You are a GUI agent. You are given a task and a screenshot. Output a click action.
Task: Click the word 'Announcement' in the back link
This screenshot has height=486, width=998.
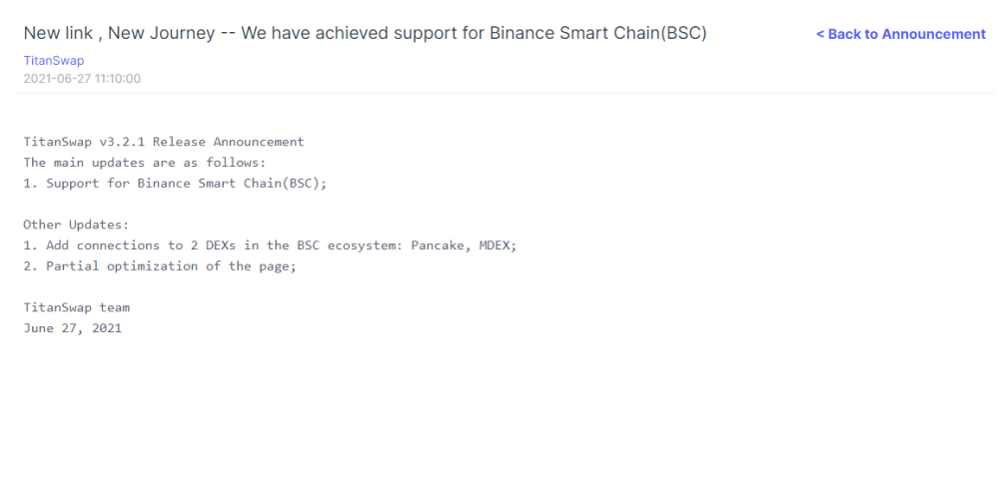click(x=934, y=34)
